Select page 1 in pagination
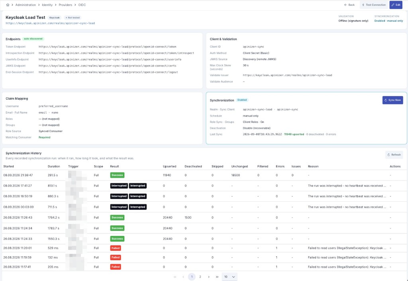Screen dimensions: 408x281 (x=192, y=277)
